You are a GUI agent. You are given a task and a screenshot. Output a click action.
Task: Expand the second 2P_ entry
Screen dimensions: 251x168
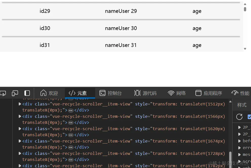click(x=239, y=134)
